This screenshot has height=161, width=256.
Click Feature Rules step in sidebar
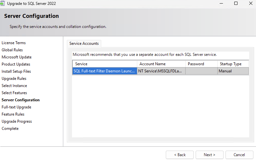(x=13, y=114)
